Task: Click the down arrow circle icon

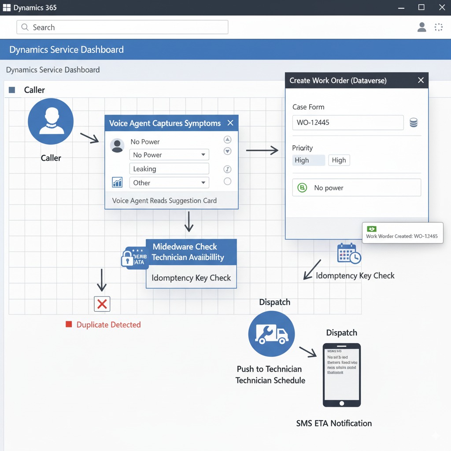Action: click(x=227, y=151)
